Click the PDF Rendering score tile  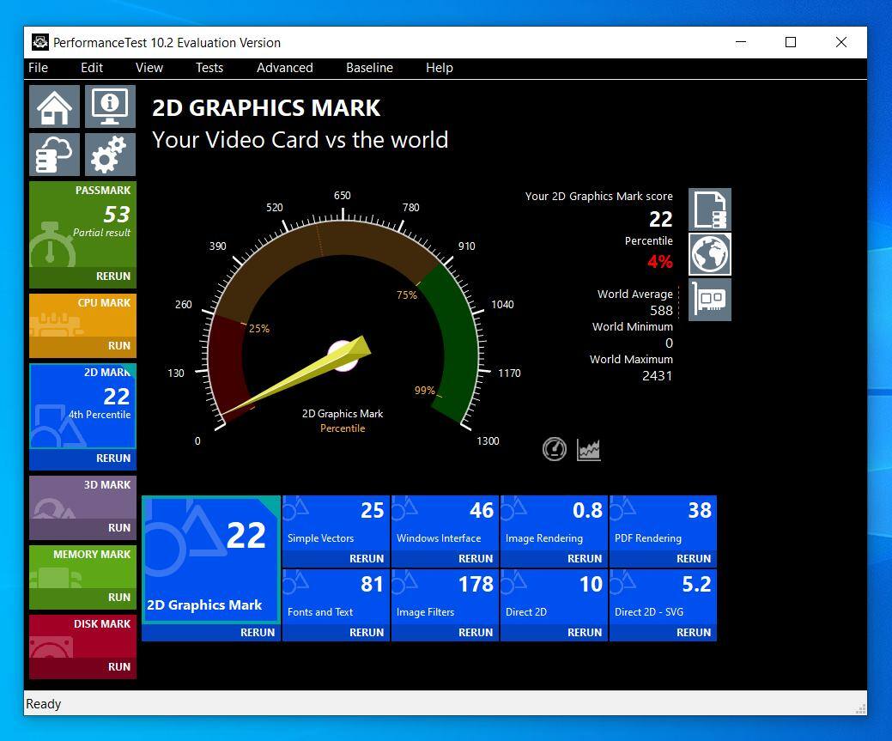tap(663, 522)
